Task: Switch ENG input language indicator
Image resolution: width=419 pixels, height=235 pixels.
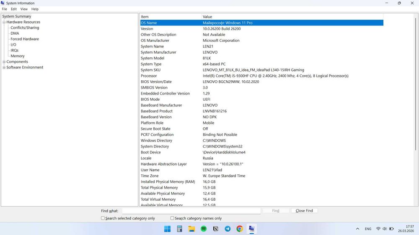Action: (368, 229)
